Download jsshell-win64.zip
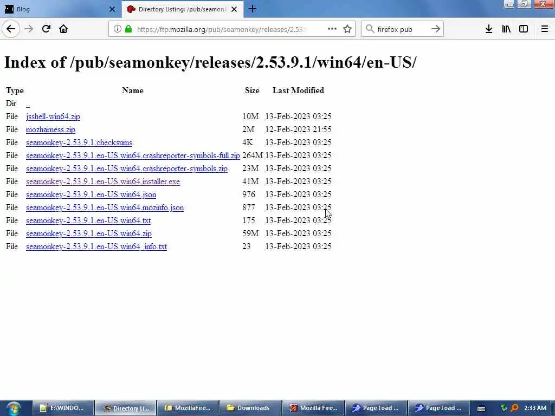 tap(53, 116)
